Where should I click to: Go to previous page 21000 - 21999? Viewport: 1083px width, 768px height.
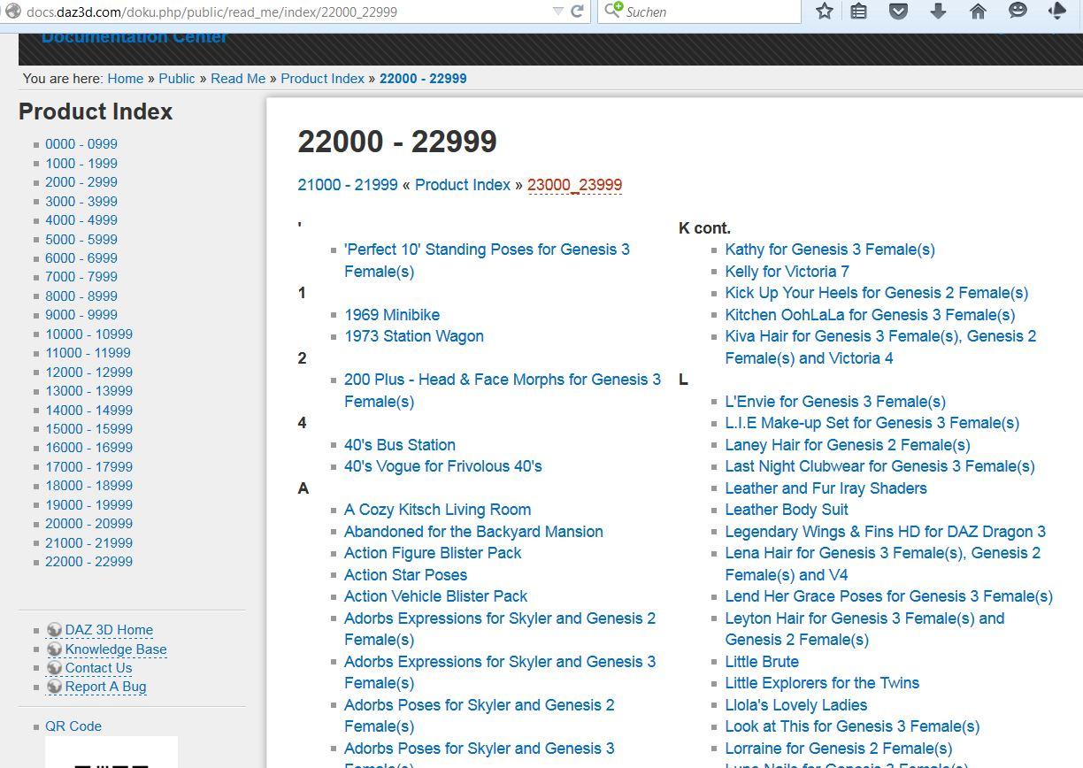348,185
